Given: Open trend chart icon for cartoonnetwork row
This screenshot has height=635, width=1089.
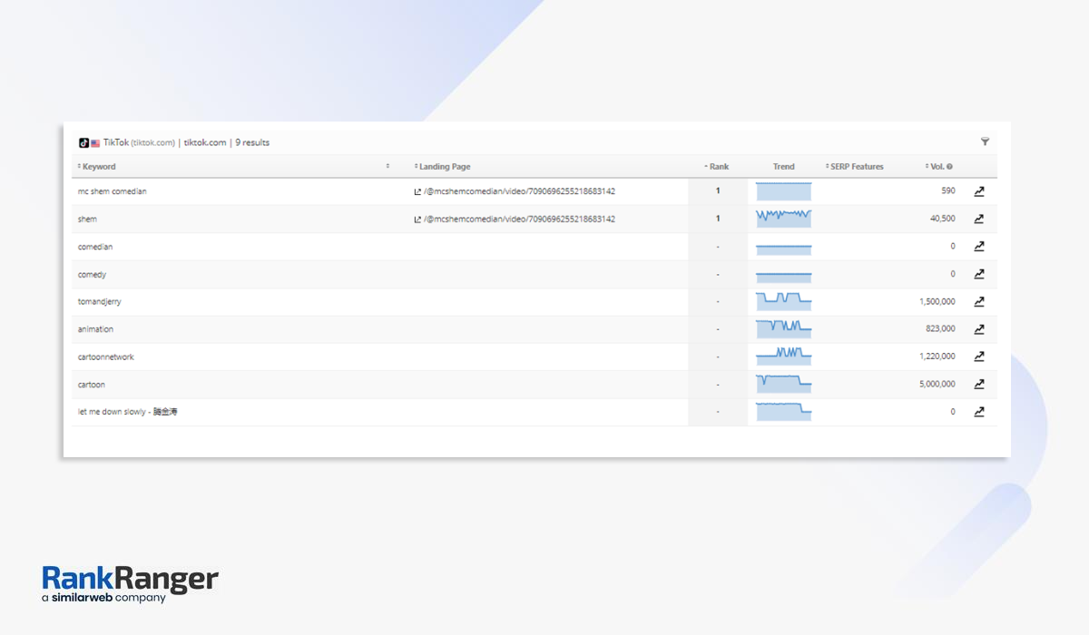Looking at the screenshot, I should pyautogui.click(x=979, y=357).
